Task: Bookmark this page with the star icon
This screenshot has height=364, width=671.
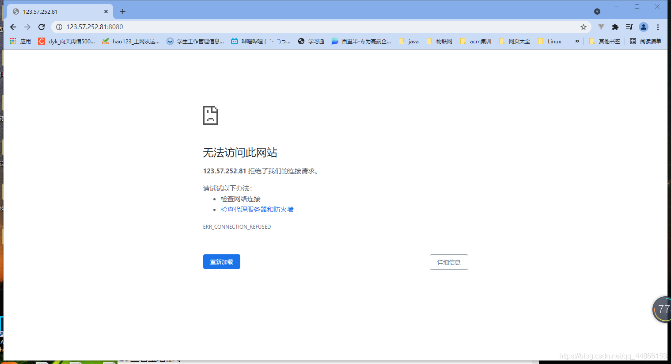Action: pos(584,27)
